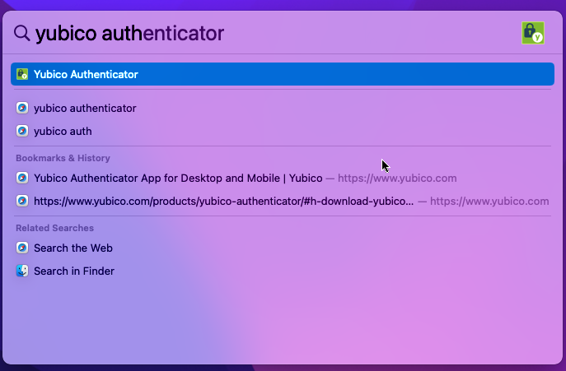Click the Safari icon beside Search the Web

(22, 248)
